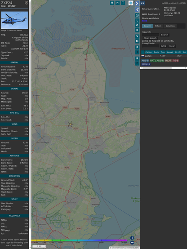Open the PH-PXX registration link

tap(24, 35)
